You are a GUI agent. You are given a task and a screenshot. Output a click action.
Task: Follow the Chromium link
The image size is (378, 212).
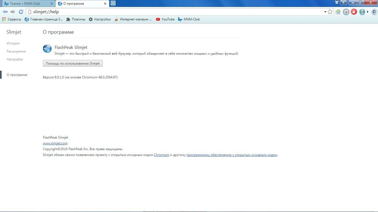[x=162, y=155]
